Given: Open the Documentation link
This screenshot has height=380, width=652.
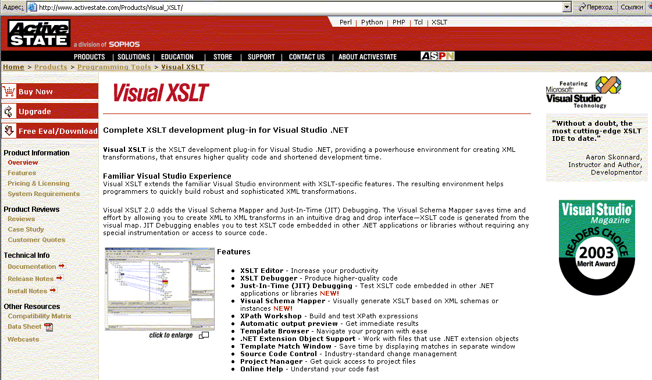Looking at the screenshot, I should click(x=31, y=267).
